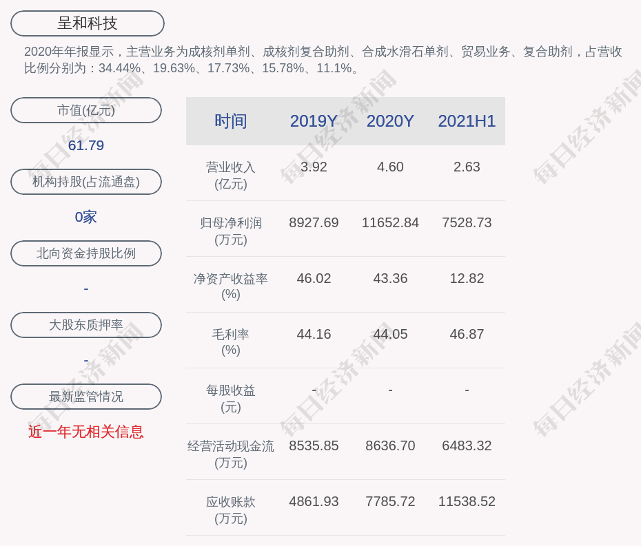Click gross margin value 44.05
Image resolution: width=641 pixels, height=546 pixels.
pos(390,334)
